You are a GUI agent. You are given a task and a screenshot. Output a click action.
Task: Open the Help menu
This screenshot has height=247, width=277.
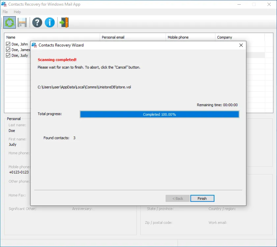click(x=17, y=12)
